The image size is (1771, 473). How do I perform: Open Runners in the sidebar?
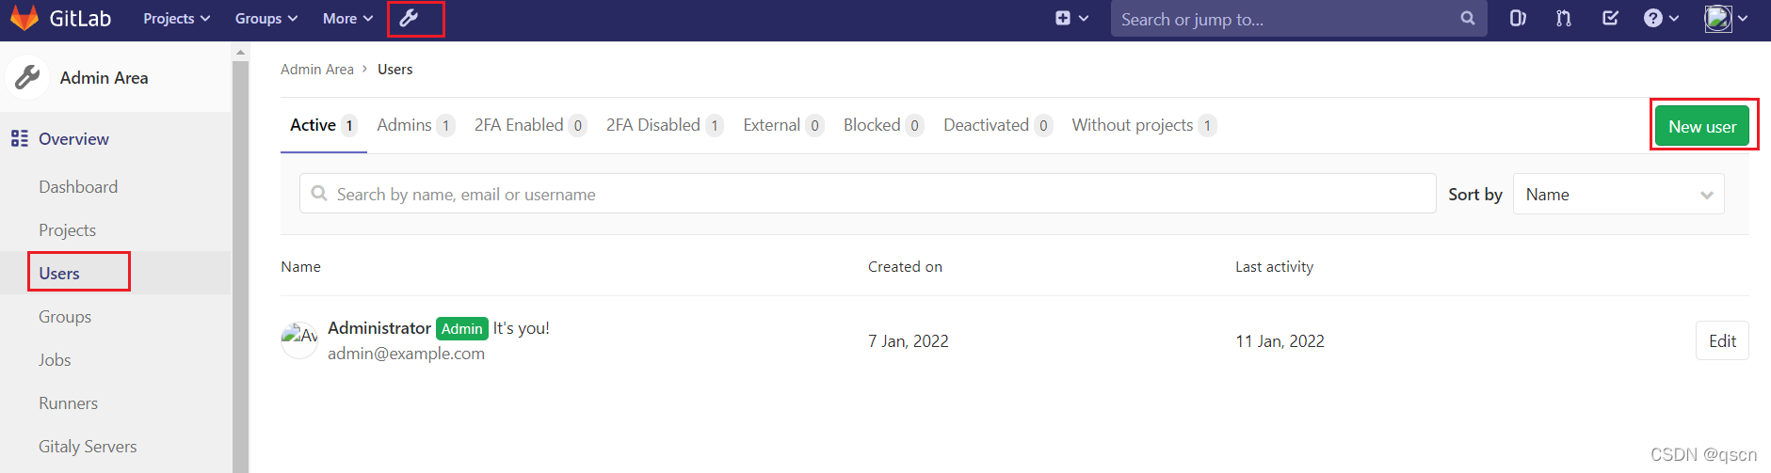[68, 402]
